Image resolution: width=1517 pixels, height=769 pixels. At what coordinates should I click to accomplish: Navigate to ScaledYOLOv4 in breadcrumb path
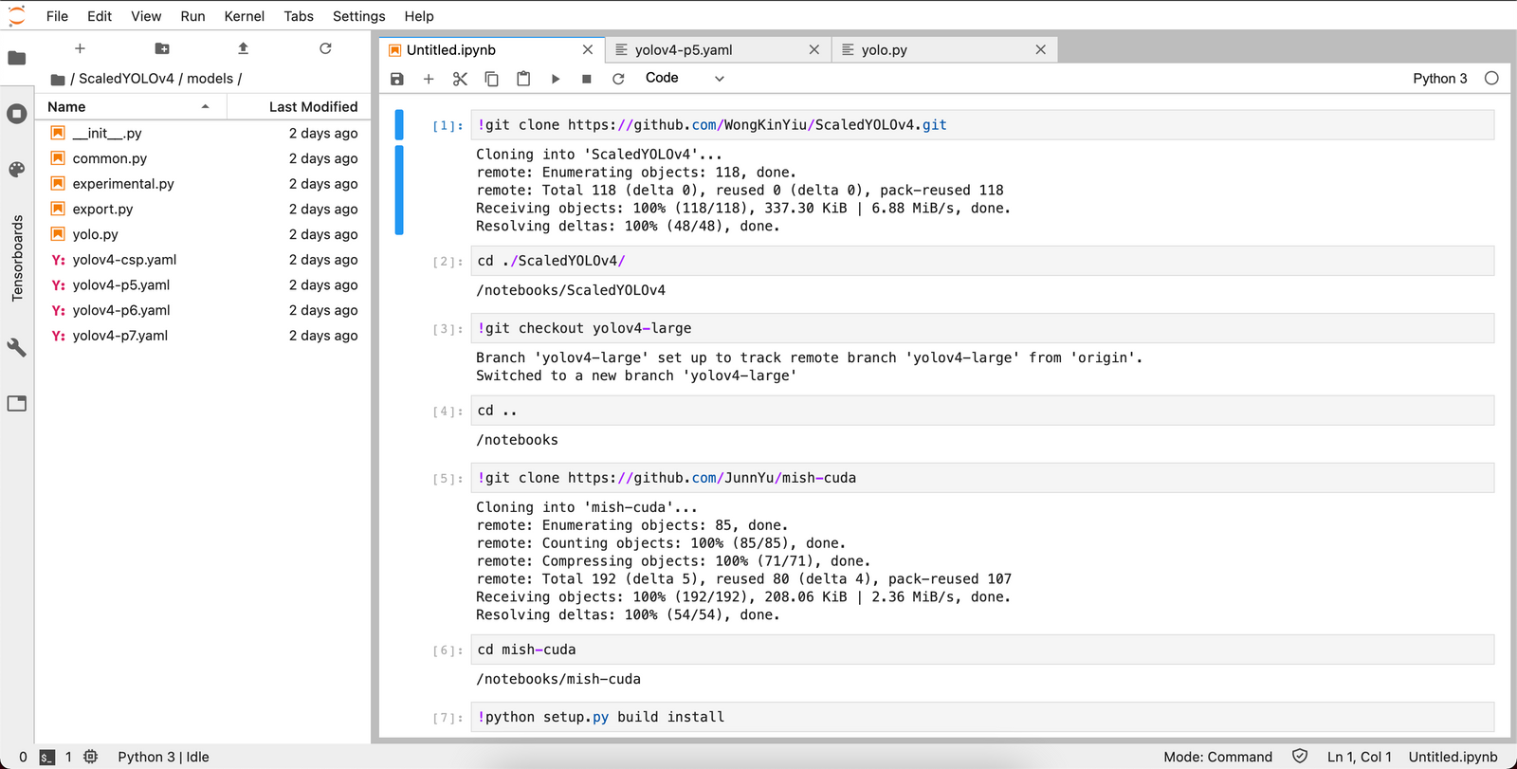(126, 79)
